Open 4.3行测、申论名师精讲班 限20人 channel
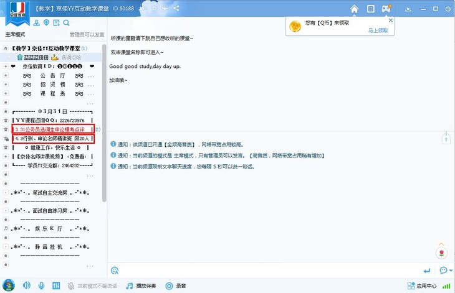The width and height of the screenshot is (455, 293). (53, 139)
